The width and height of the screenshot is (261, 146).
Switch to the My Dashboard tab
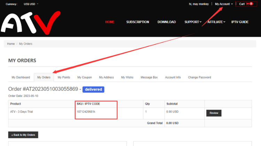[x=21, y=77]
